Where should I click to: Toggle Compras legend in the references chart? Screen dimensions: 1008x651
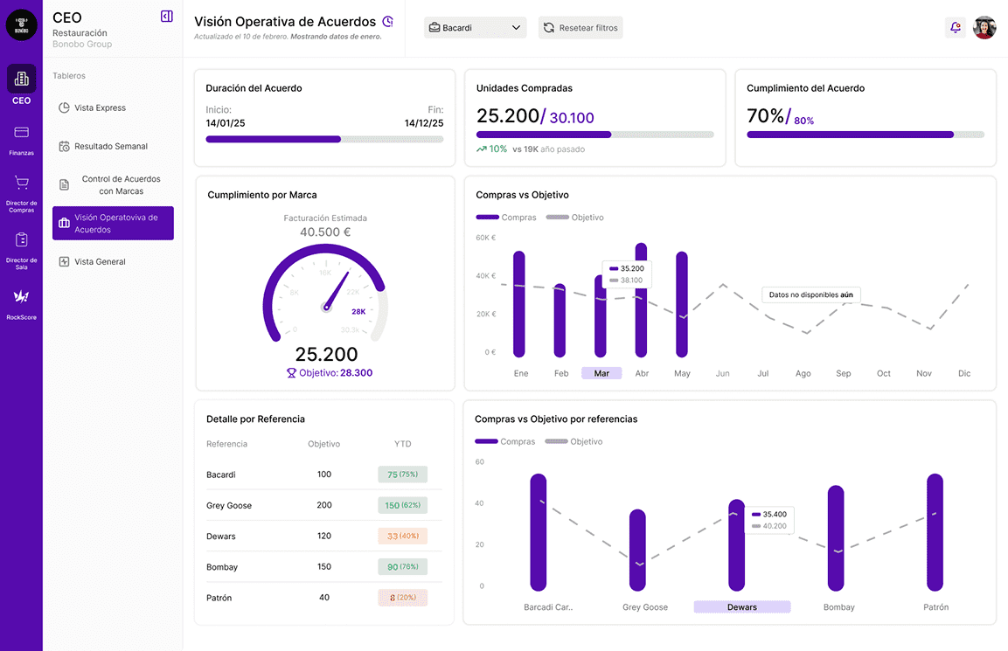pos(504,442)
